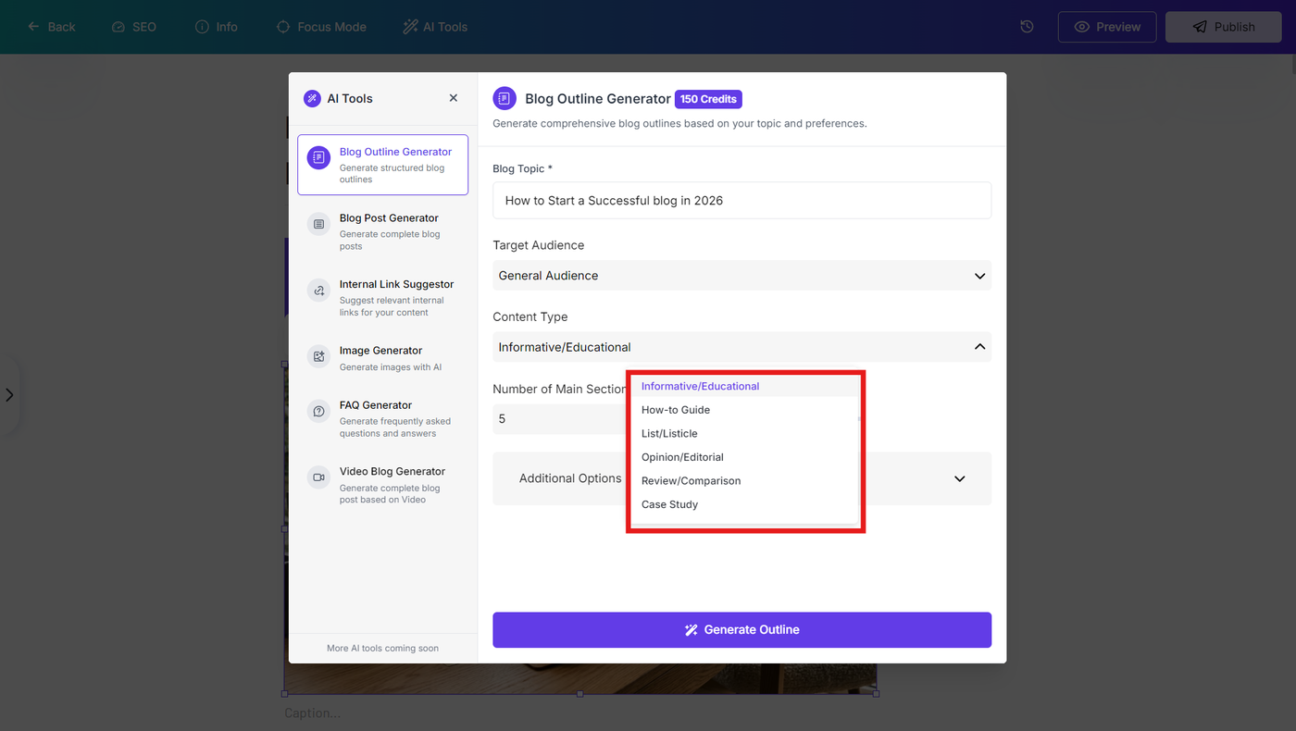The image size is (1296, 731).
Task: Expand the left sidebar chevron arrow
Action: click(9, 395)
